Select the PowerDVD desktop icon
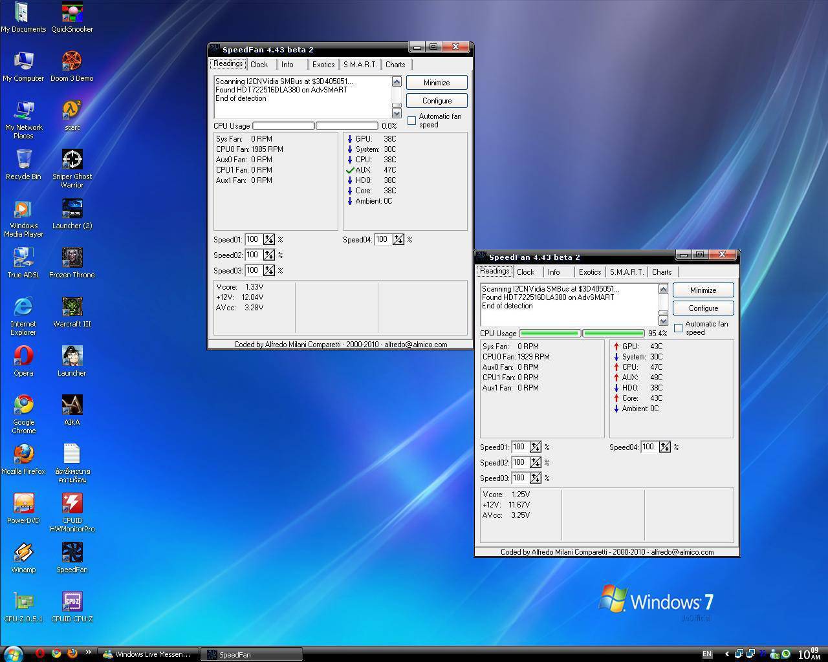The width and height of the screenshot is (828, 662). (x=23, y=509)
